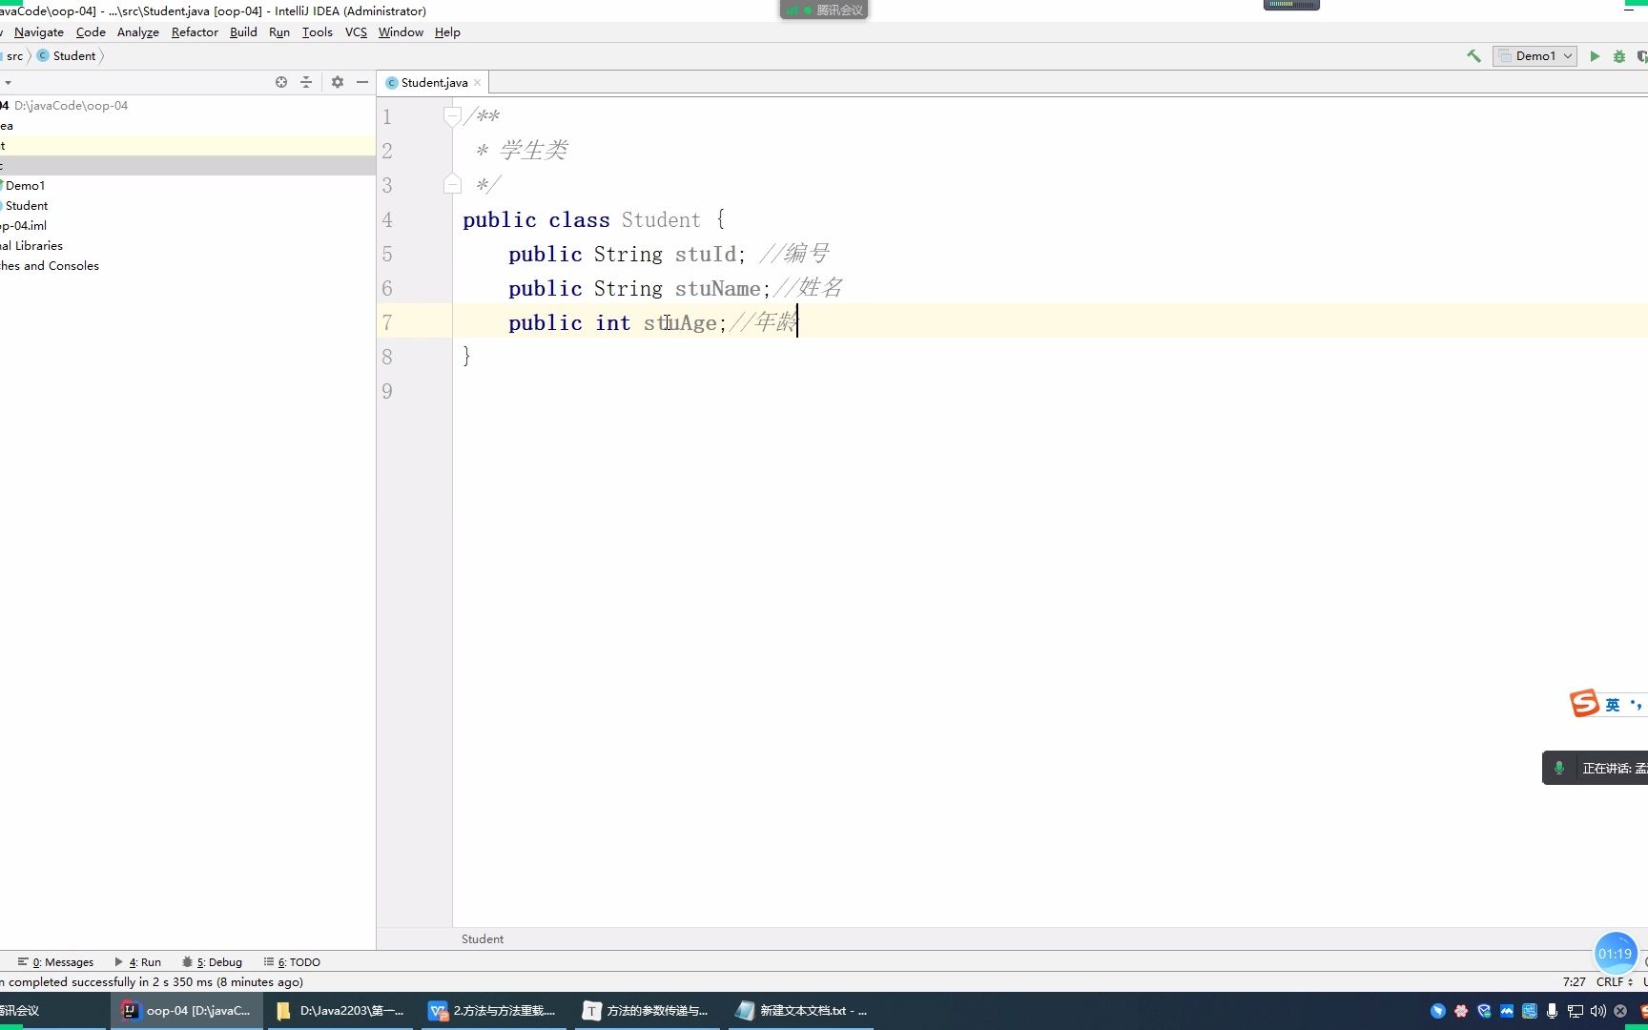Click the Student breadcrumb at editor bottom
The height and width of the screenshot is (1030, 1648).
click(x=483, y=939)
